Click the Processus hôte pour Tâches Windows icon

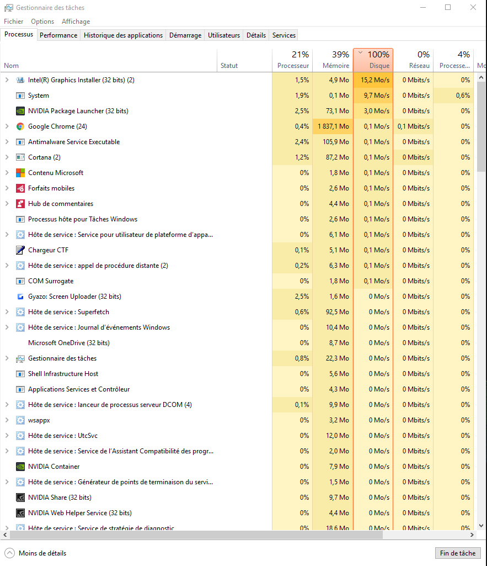click(20, 219)
